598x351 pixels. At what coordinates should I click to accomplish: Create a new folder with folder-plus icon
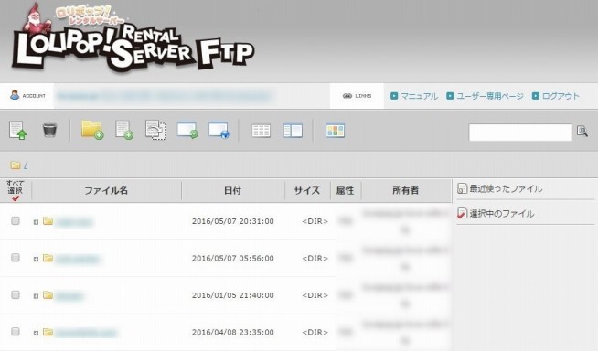pyautogui.click(x=92, y=130)
